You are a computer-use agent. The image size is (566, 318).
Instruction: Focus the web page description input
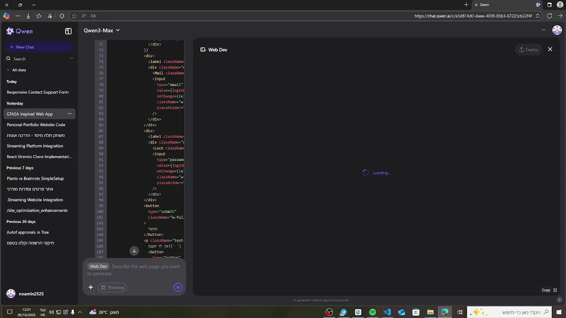click(134, 270)
